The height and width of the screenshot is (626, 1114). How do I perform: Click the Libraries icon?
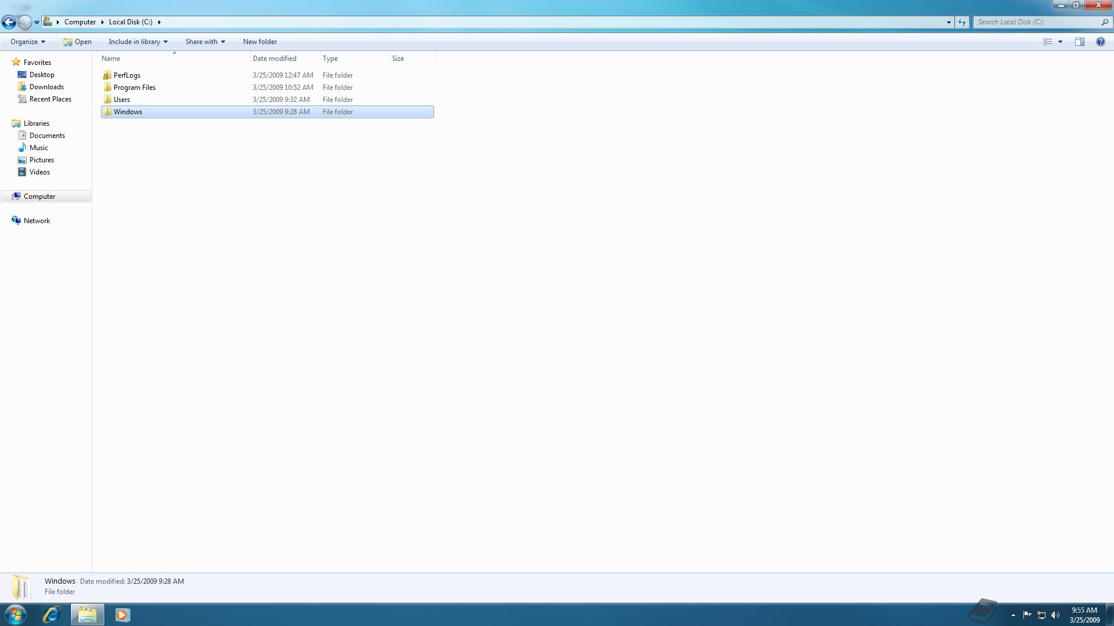pos(16,123)
